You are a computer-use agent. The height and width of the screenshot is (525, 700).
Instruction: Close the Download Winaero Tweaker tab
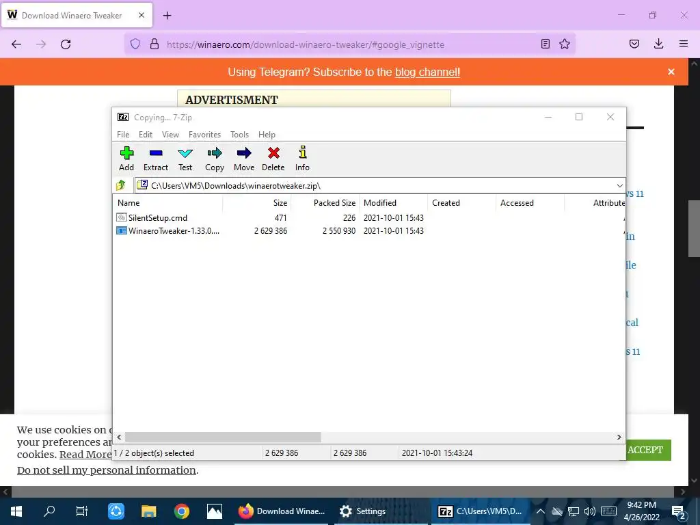pos(142,15)
